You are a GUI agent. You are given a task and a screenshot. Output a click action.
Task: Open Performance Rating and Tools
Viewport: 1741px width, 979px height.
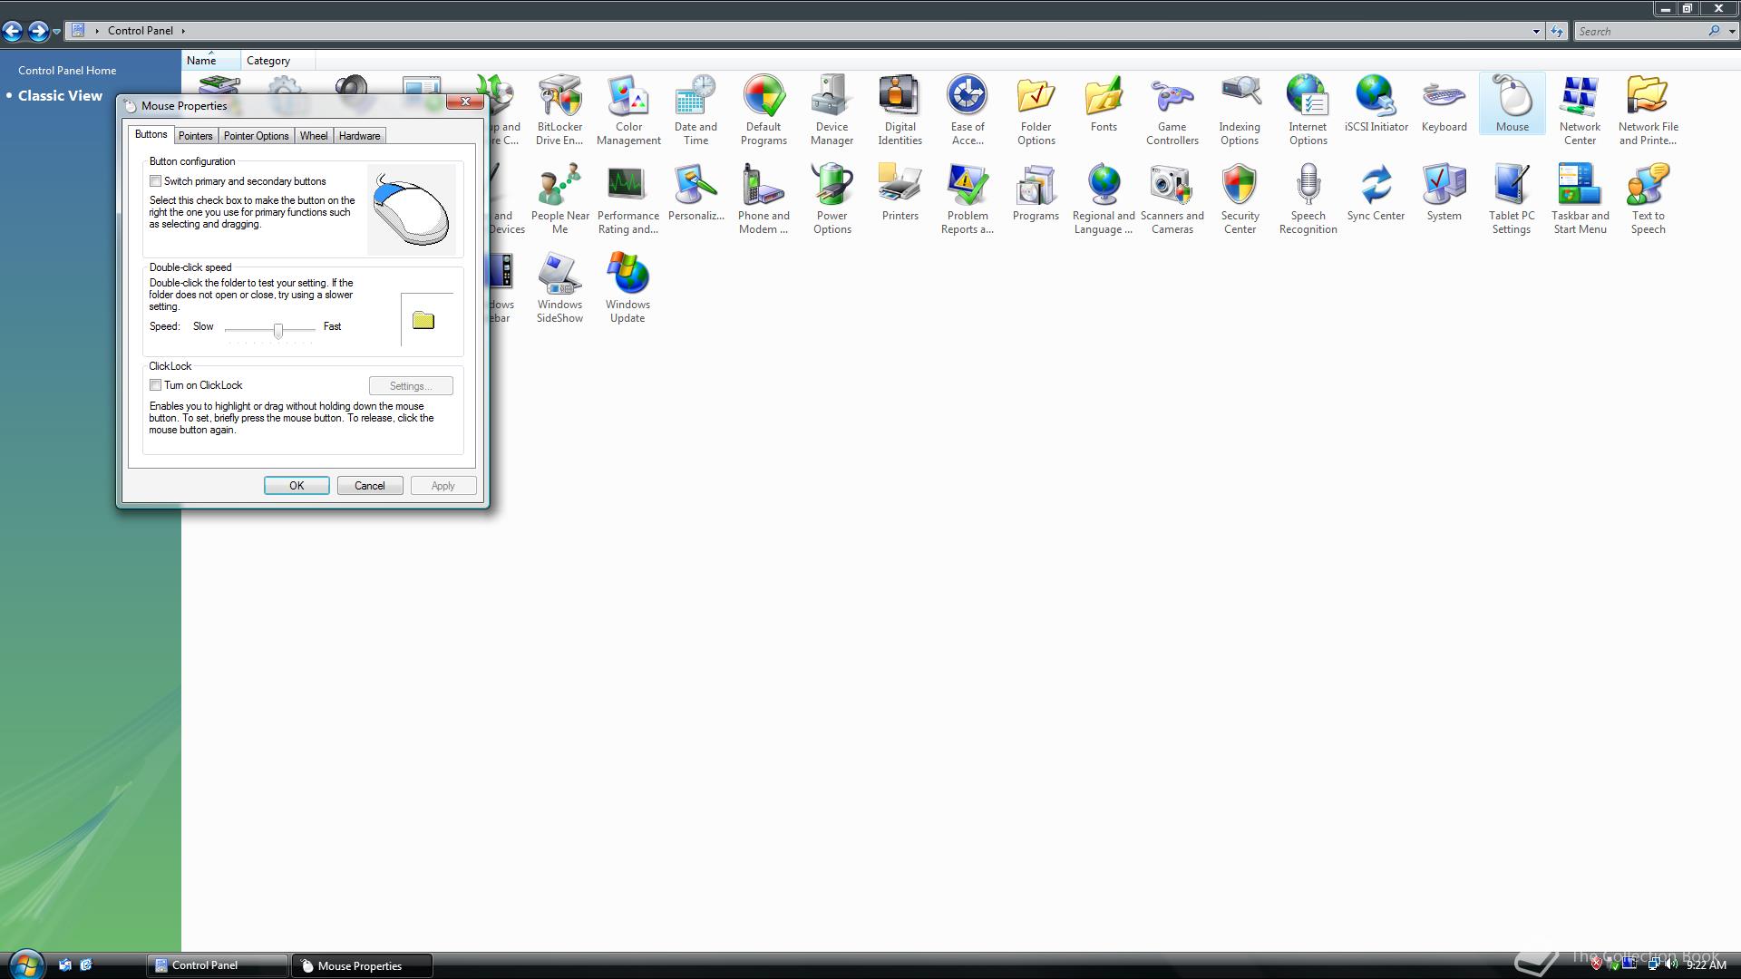(x=627, y=199)
